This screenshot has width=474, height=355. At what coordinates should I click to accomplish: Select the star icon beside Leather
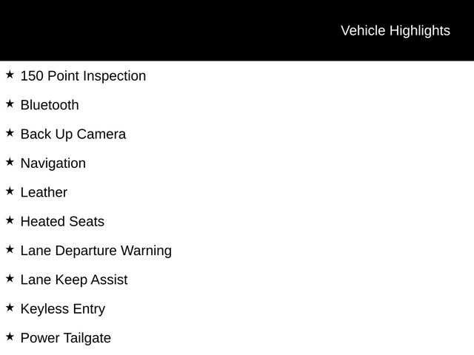[x=10, y=191]
